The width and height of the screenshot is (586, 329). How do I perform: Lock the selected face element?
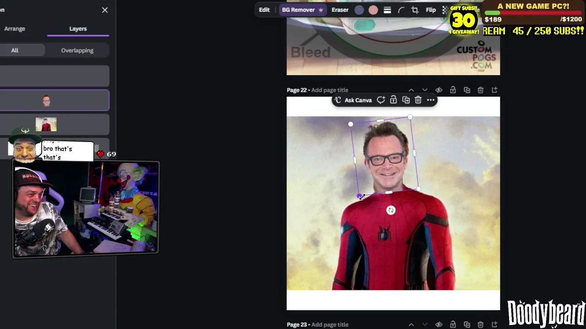(393, 100)
